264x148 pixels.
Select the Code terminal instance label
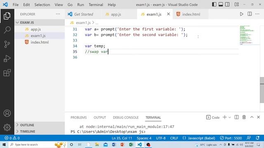click(213, 118)
